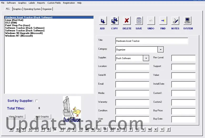Filter titles by letter N button
Image resolution: width=205 pixels, height=138 pixels.
(x=93, y=129)
